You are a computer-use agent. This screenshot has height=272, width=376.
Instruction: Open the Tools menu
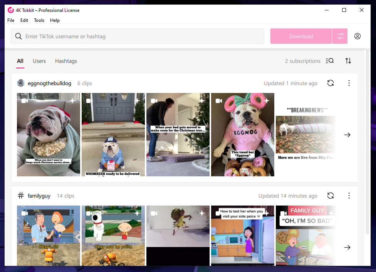pos(39,20)
